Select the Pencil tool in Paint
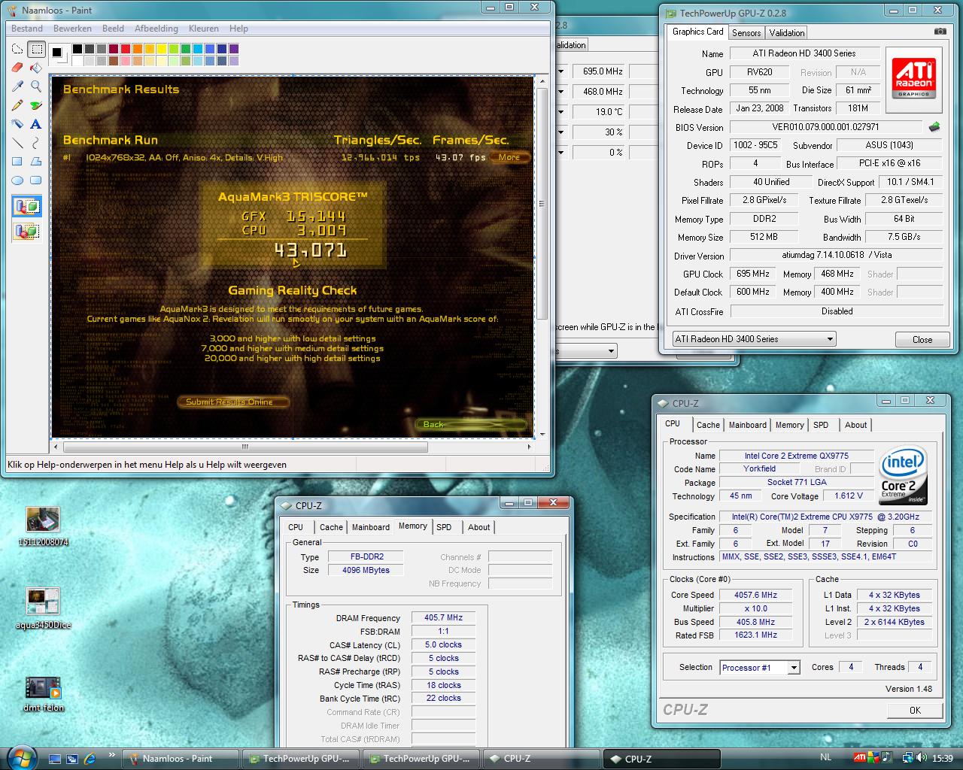 pyautogui.click(x=17, y=105)
